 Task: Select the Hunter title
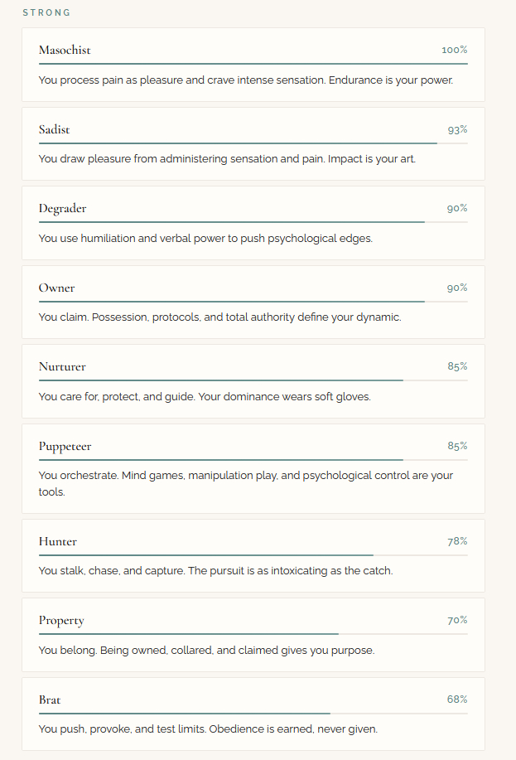[57, 542]
